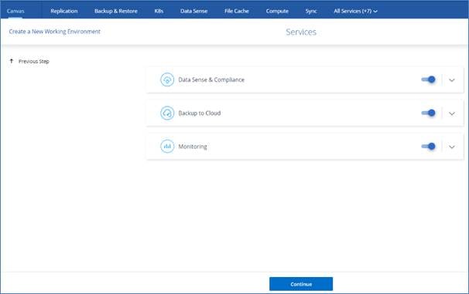Expand the Monitoring section chevron

[x=452, y=147]
